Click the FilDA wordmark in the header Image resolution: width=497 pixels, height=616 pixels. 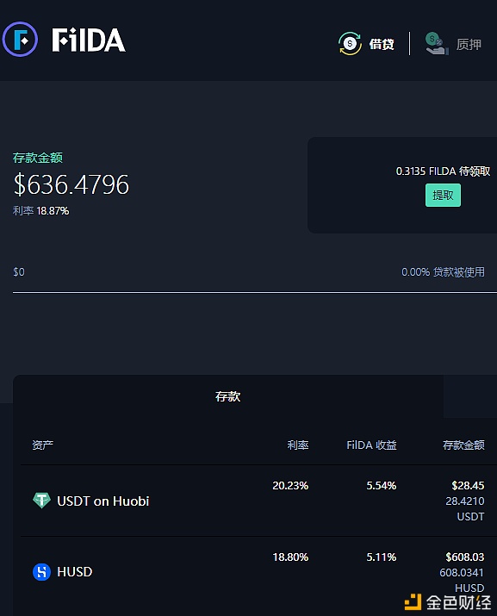(89, 40)
